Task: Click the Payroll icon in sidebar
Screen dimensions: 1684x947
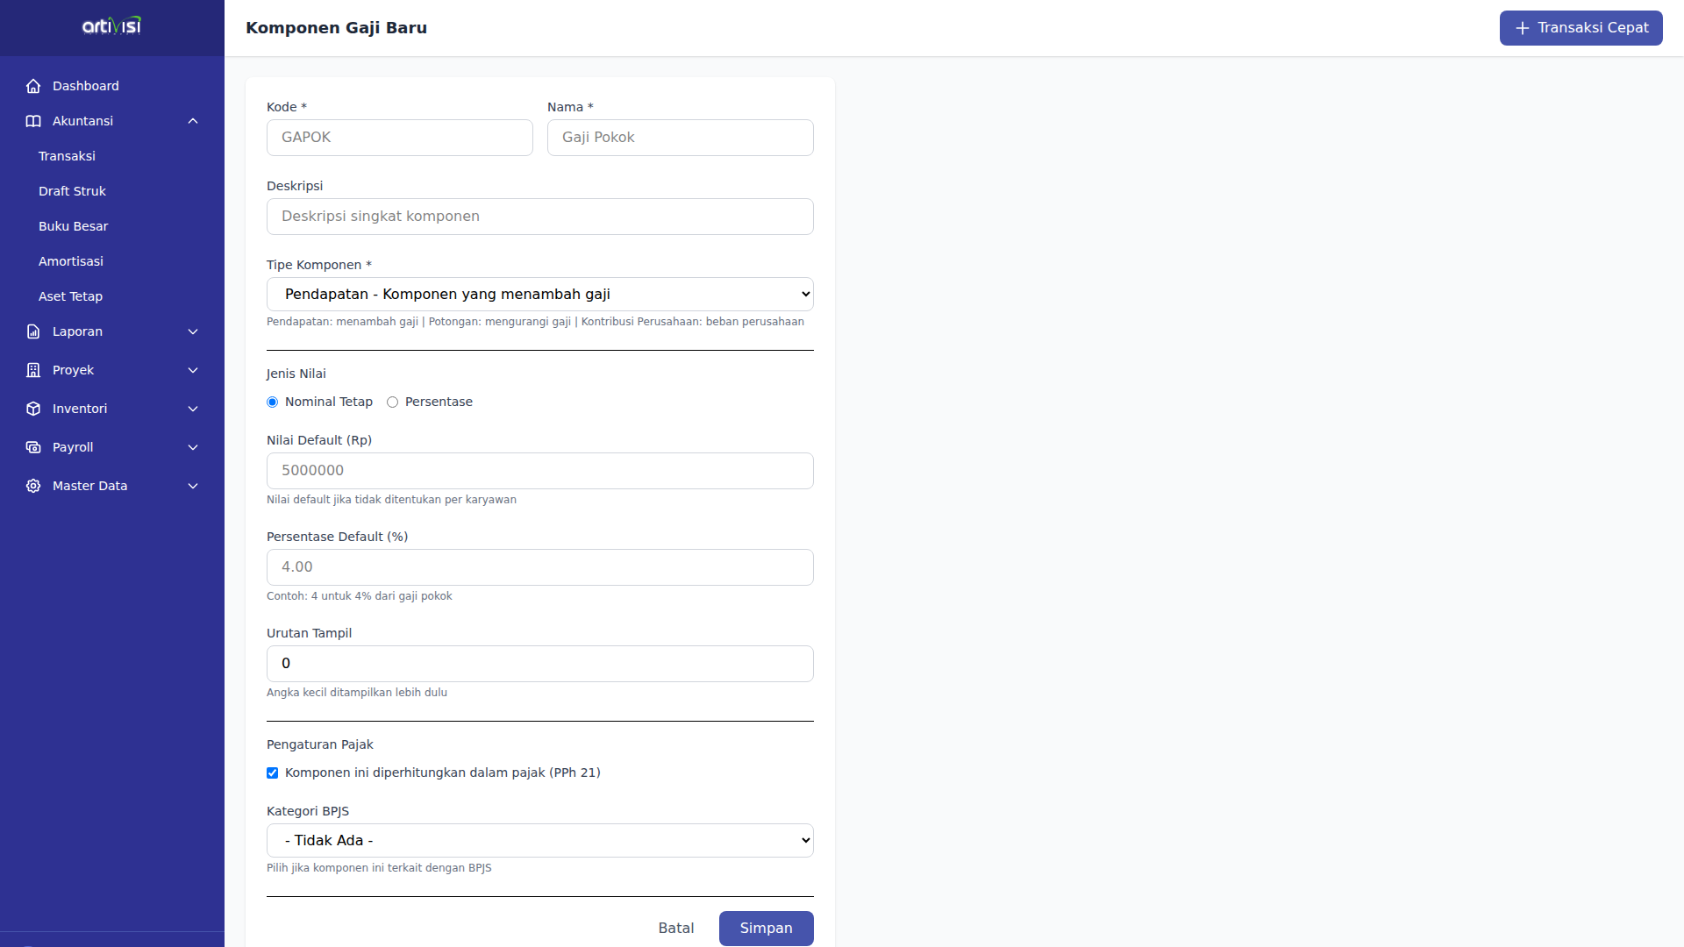Action: pos(32,447)
